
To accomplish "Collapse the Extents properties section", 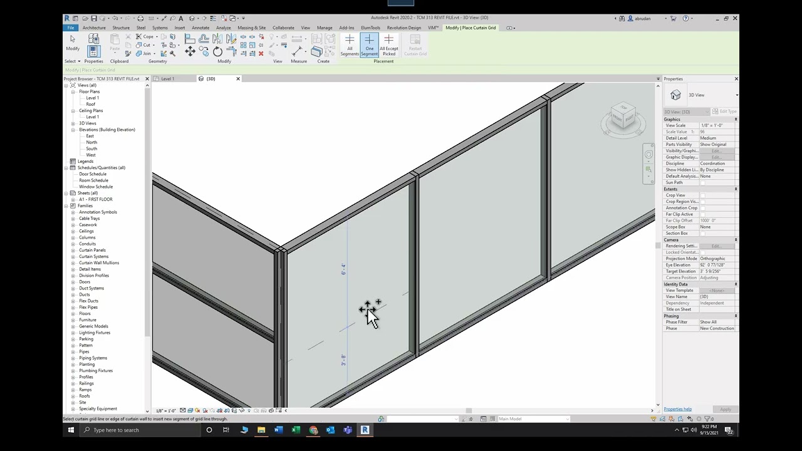I will [x=736, y=189].
